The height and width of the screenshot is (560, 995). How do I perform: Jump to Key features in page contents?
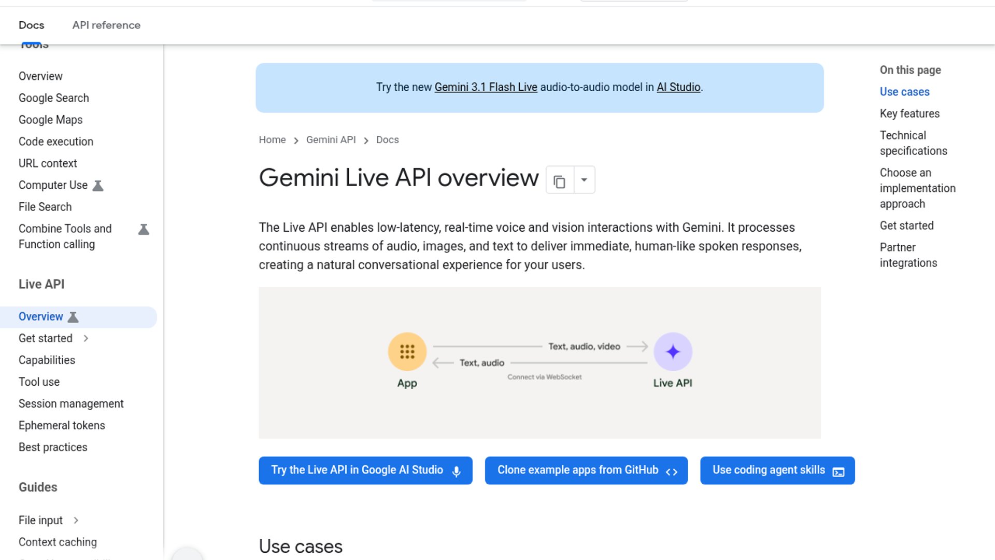[x=909, y=114]
